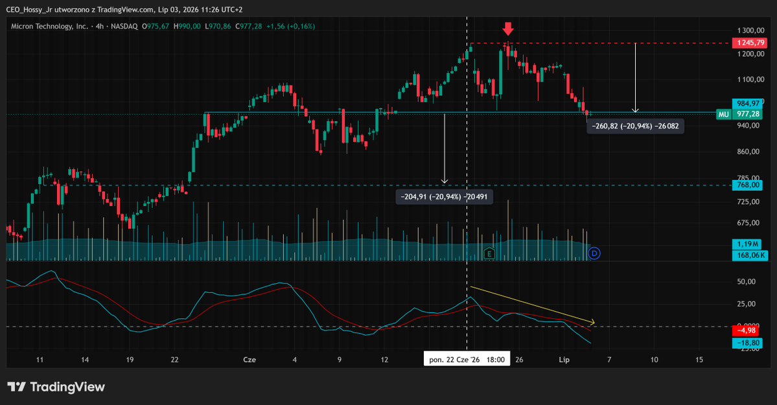This screenshot has width=777, height=405.
Task: Click the teal indicator value −18,80
Action: click(x=748, y=343)
